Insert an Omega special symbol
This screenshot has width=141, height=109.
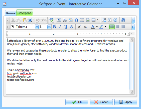point(76,20)
